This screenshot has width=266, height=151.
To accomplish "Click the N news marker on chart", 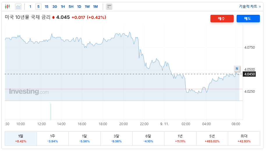I will click(x=237, y=69).
